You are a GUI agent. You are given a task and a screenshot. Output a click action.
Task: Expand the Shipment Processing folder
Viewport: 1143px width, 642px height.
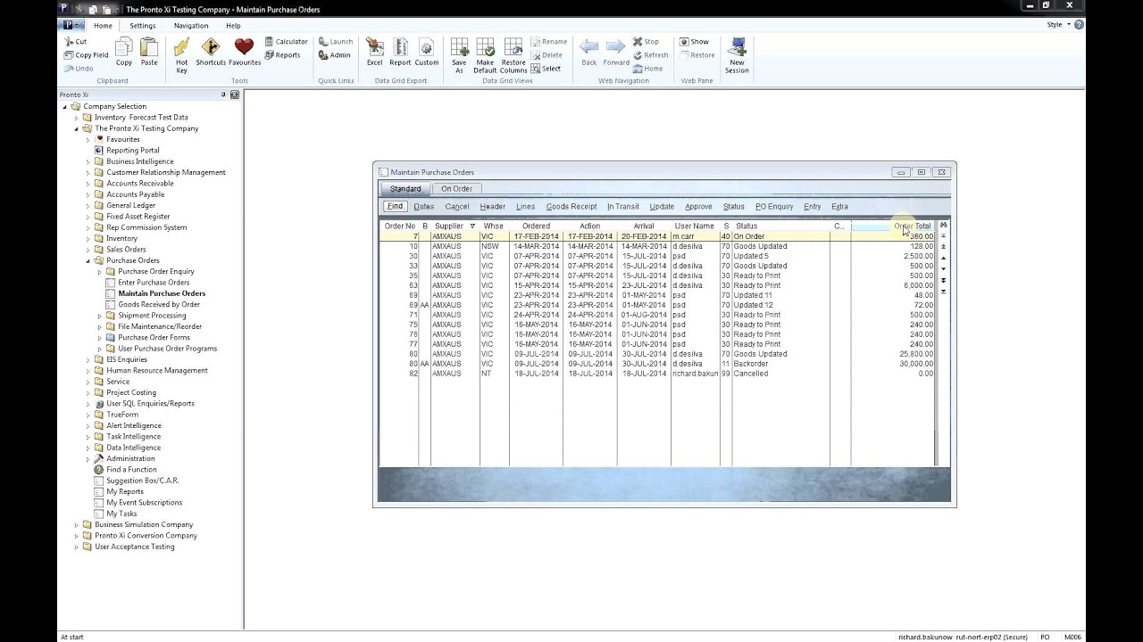pos(99,316)
